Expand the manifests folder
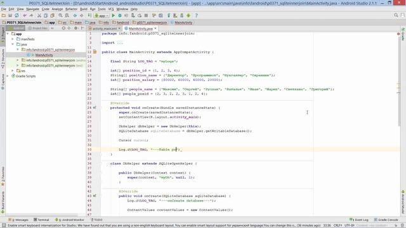Image resolution: width=406 pixels, height=228 pixels. tap(13, 39)
